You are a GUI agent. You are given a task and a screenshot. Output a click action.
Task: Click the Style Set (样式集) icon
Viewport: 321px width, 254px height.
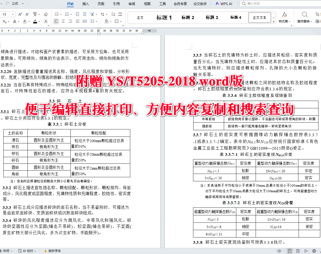(x=284, y=14)
